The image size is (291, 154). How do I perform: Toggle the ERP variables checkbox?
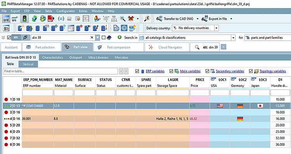tap(137, 71)
